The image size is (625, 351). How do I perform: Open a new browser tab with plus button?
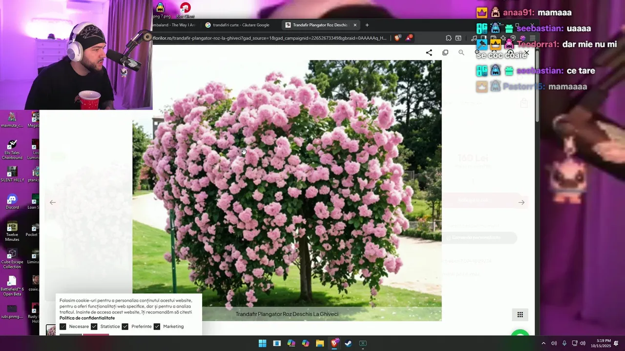[367, 25]
